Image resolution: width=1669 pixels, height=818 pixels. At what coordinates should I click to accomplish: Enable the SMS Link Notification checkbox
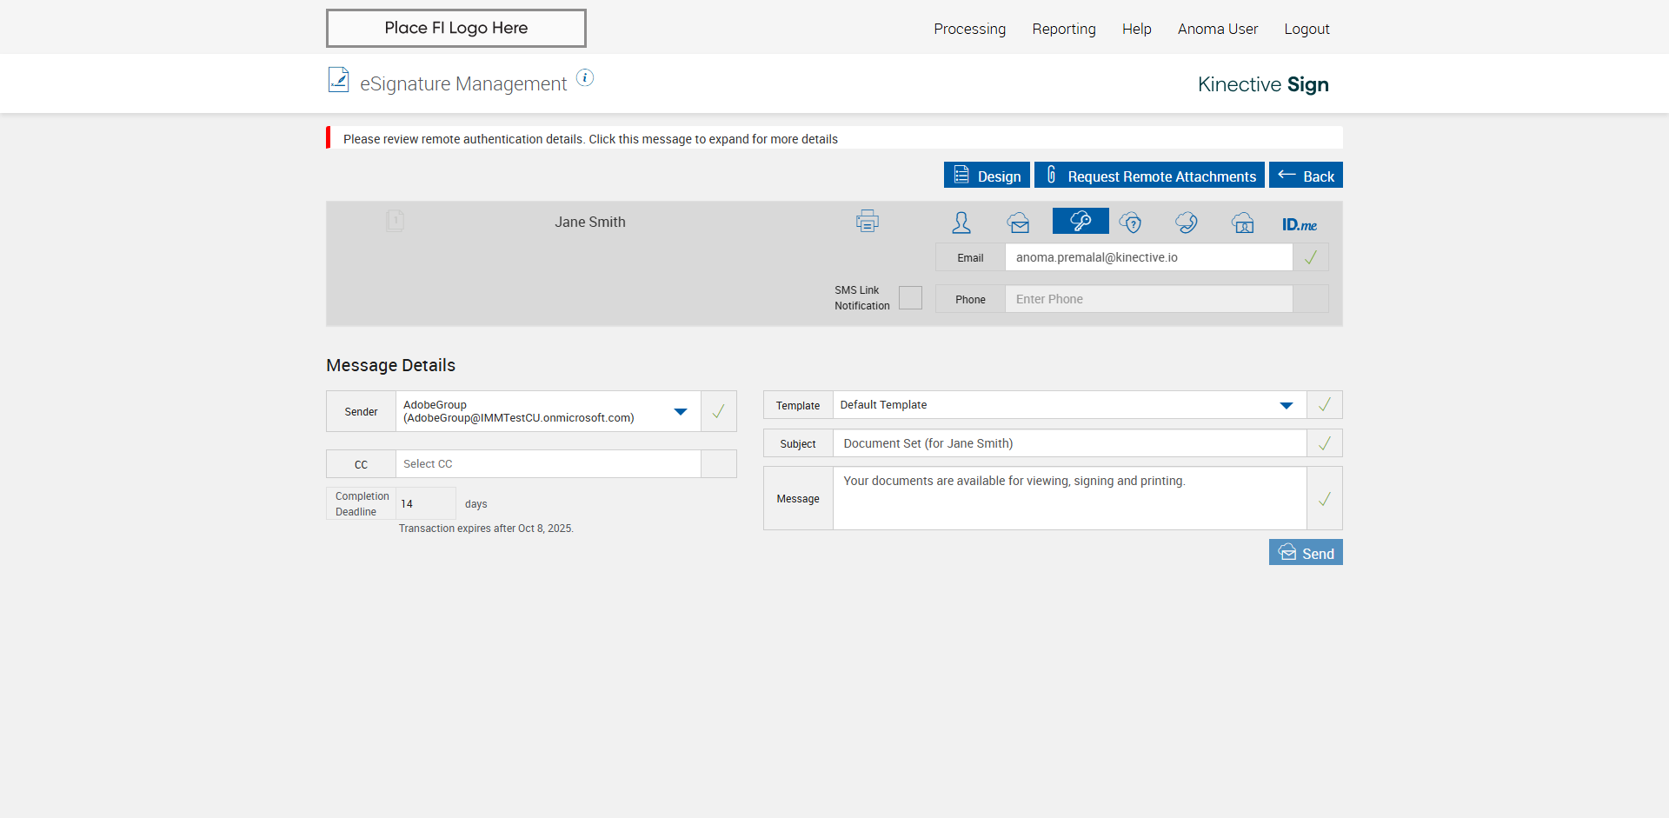tap(910, 298)
